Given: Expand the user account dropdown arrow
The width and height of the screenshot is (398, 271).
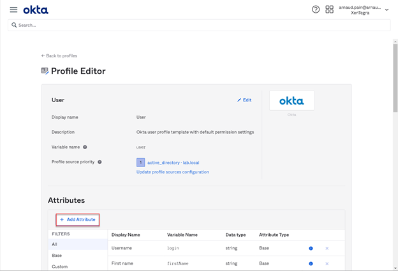Looking at the screenshot, I should pyautogui.click(x=387, y=10).
